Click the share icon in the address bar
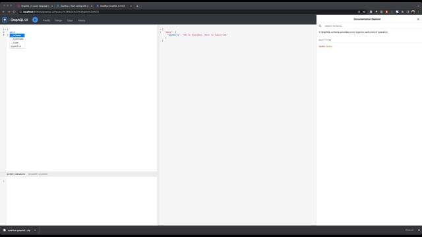Viewport: 422px width, 237px height. point(359,12)
